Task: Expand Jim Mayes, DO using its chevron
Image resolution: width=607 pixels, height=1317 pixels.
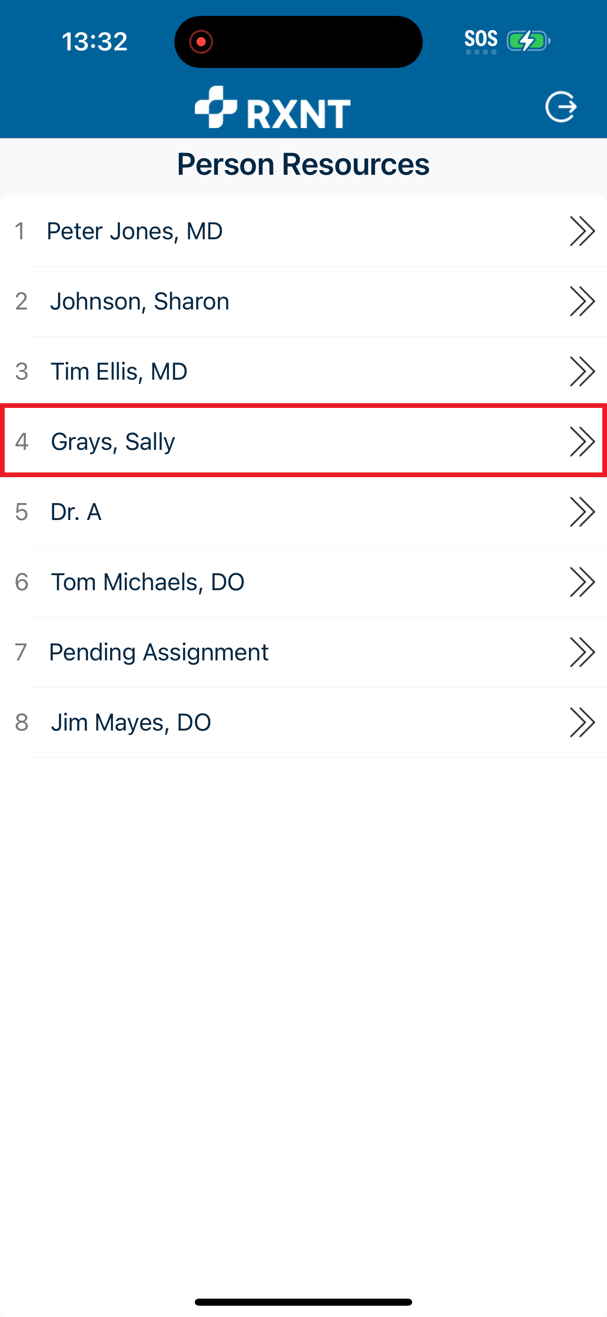Action: point(583,723)
